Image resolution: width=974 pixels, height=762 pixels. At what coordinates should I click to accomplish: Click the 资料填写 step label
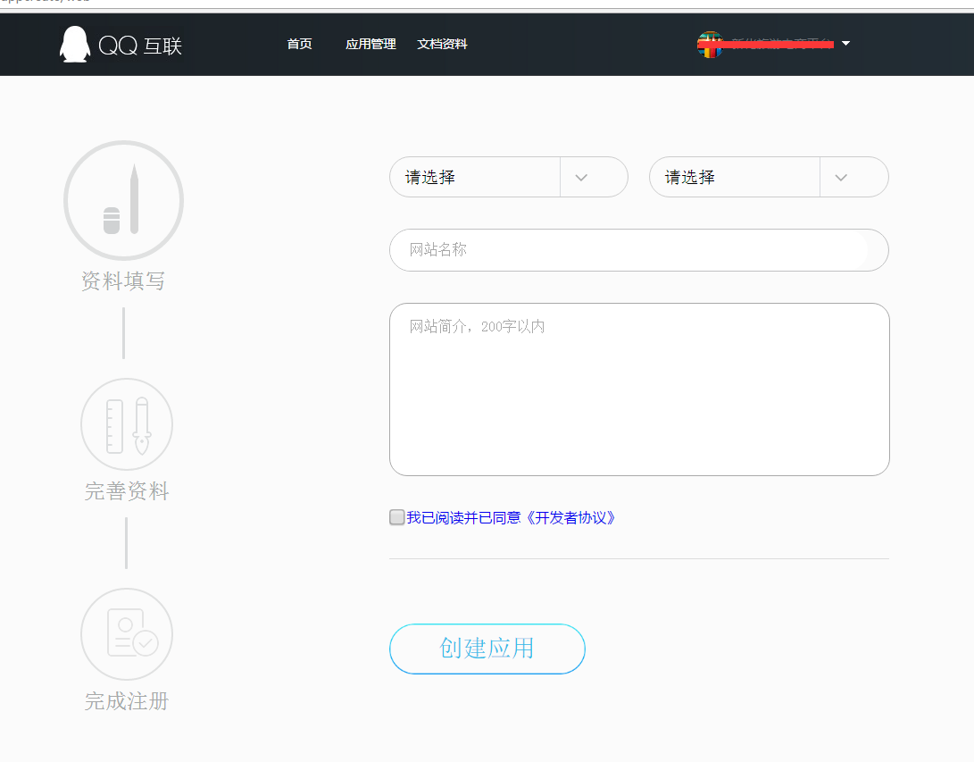tap(123, 281)
